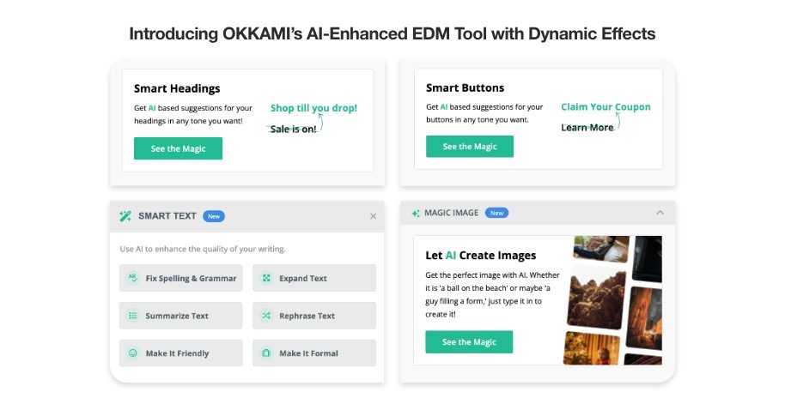Viewport: 785px width, 410px height.
Task: Click the Let AI Create Images heading
Action: tap(481, 256)
